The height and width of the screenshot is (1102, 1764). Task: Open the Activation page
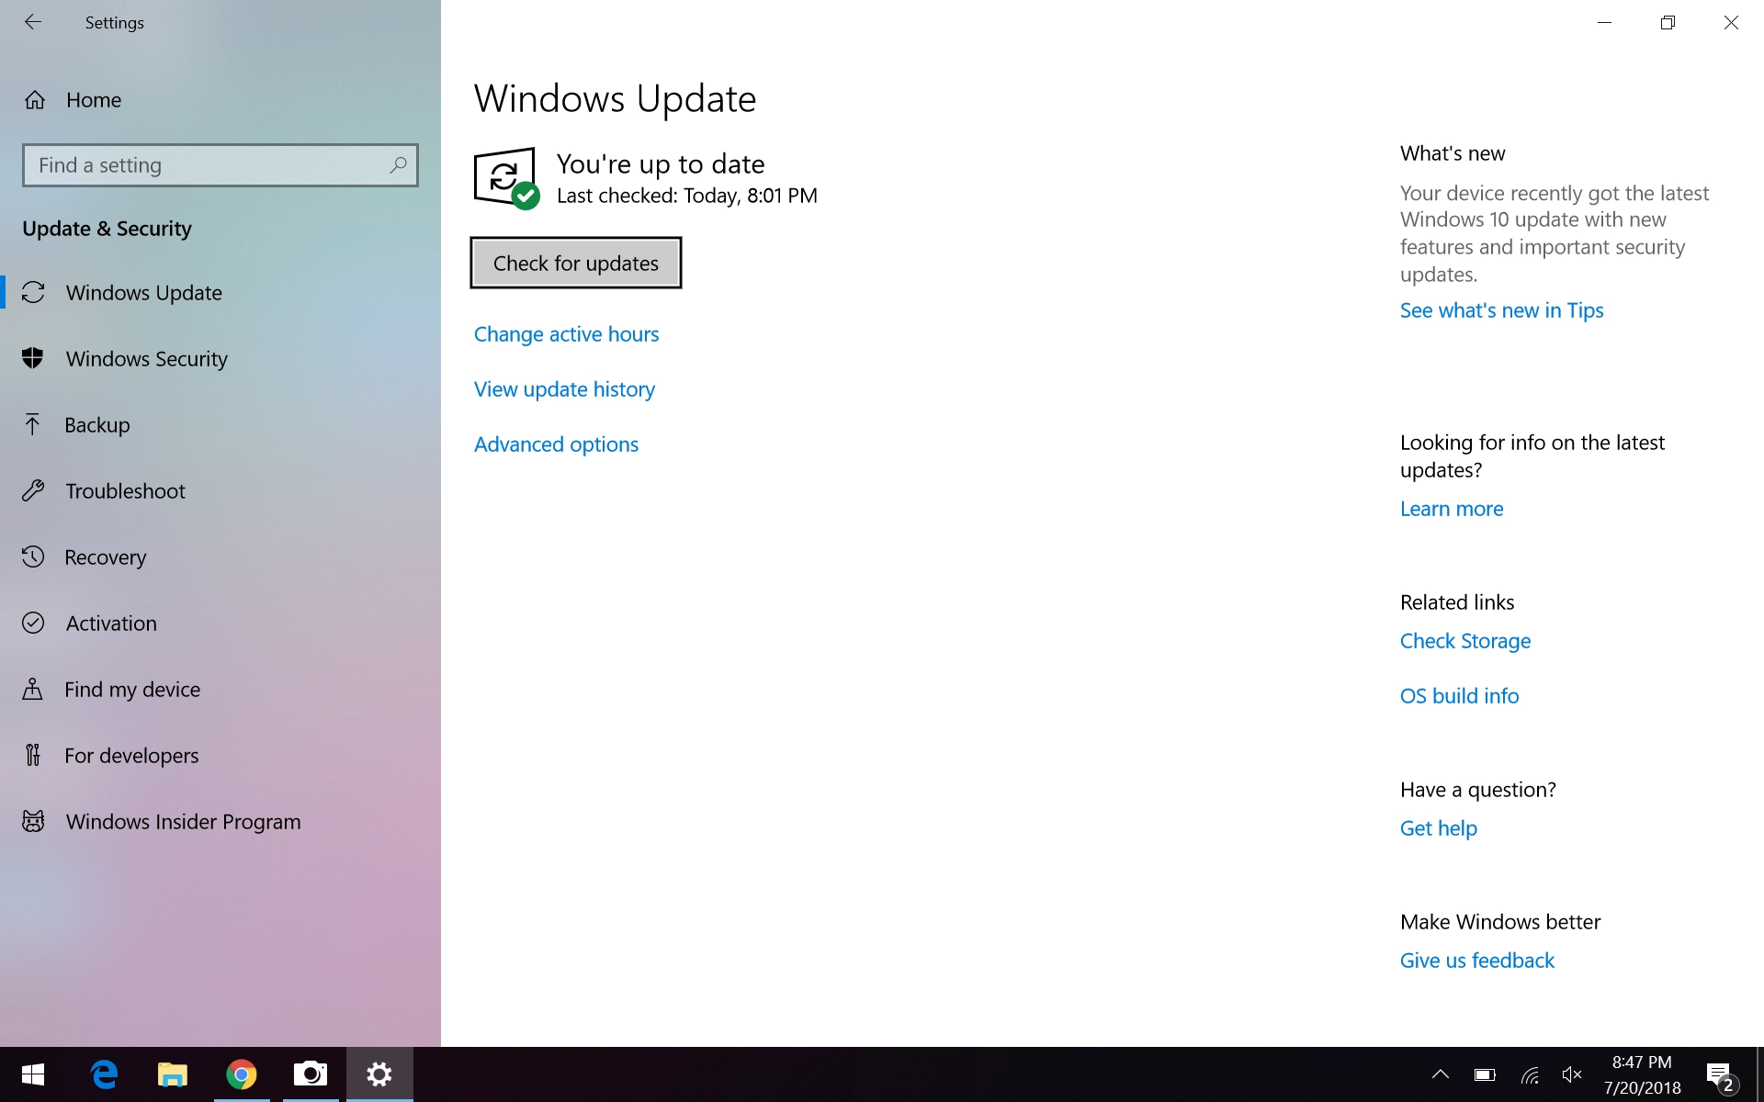220,623
